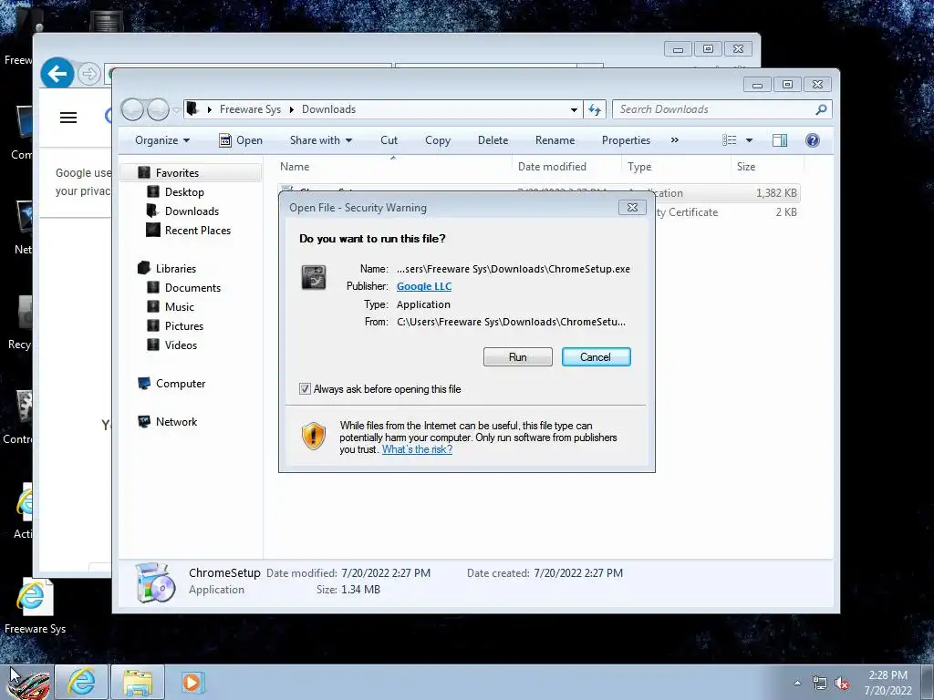Click Freeware Sys in the address breadcrumb
The height and width of the screenshot is (700, 934).
coord(250,109)
